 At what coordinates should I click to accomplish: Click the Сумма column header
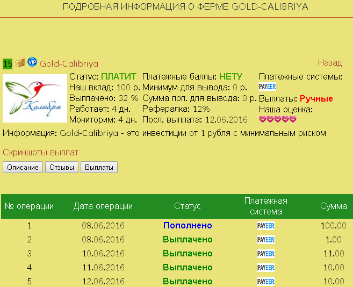click(334, 206)
